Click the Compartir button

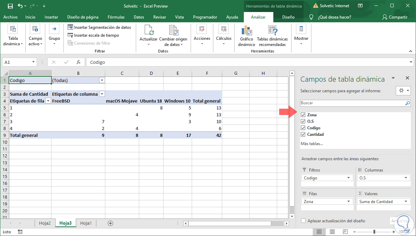[395, 17]
